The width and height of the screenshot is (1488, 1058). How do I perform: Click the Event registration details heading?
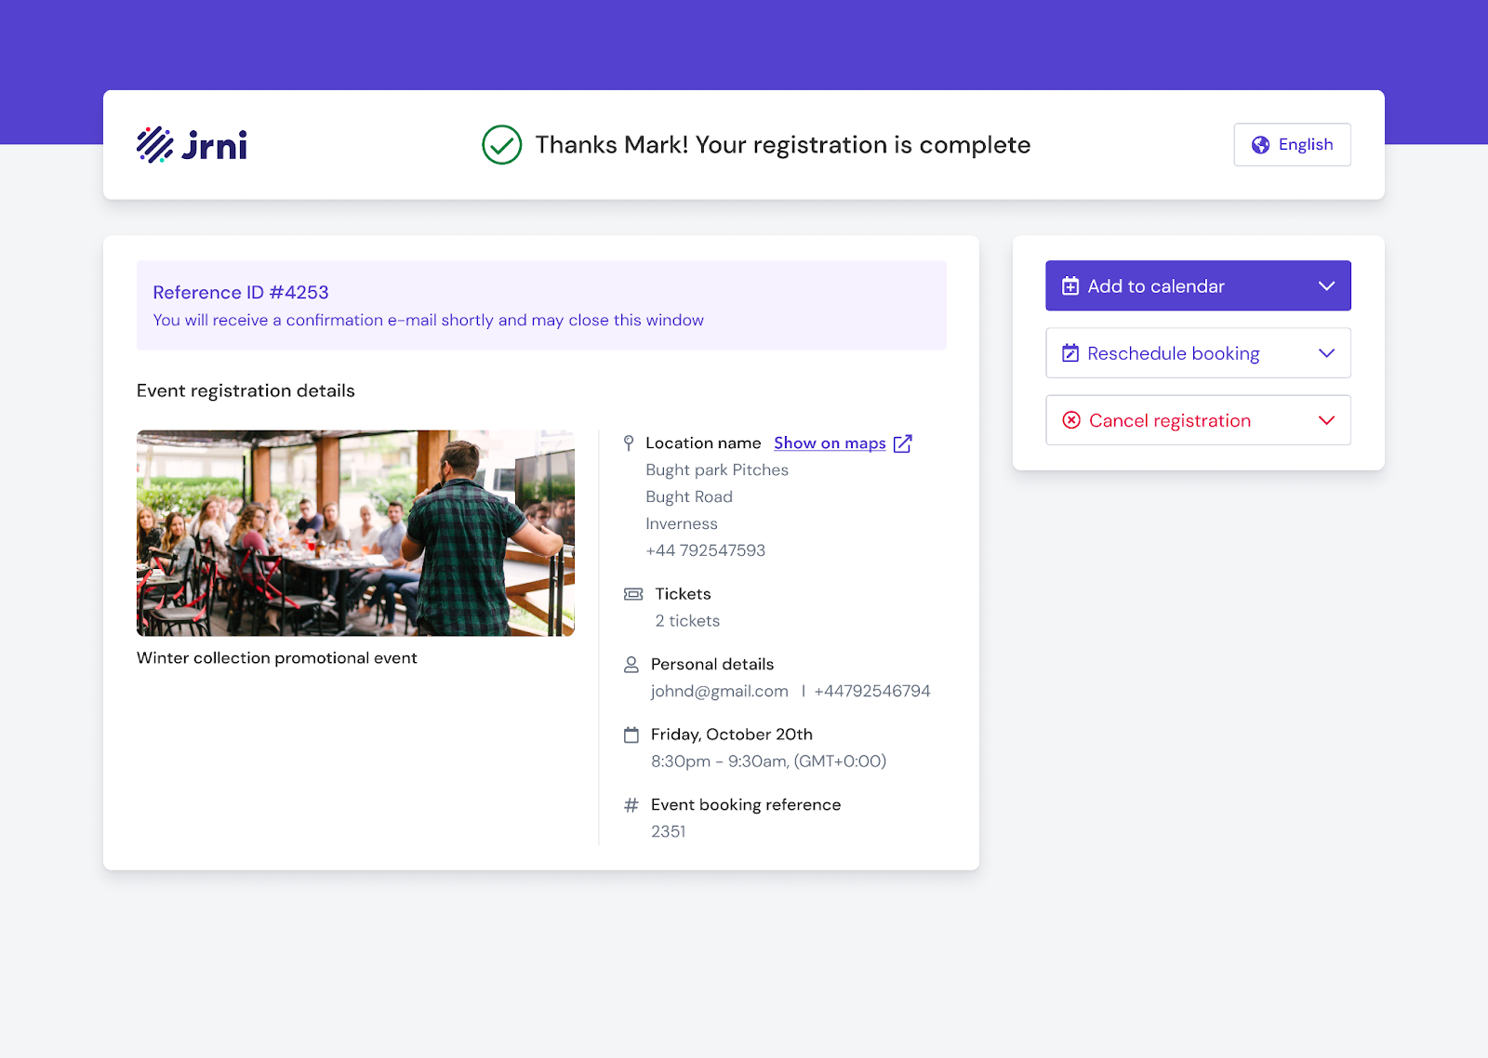pyautogui.click(x=246, y=390)
